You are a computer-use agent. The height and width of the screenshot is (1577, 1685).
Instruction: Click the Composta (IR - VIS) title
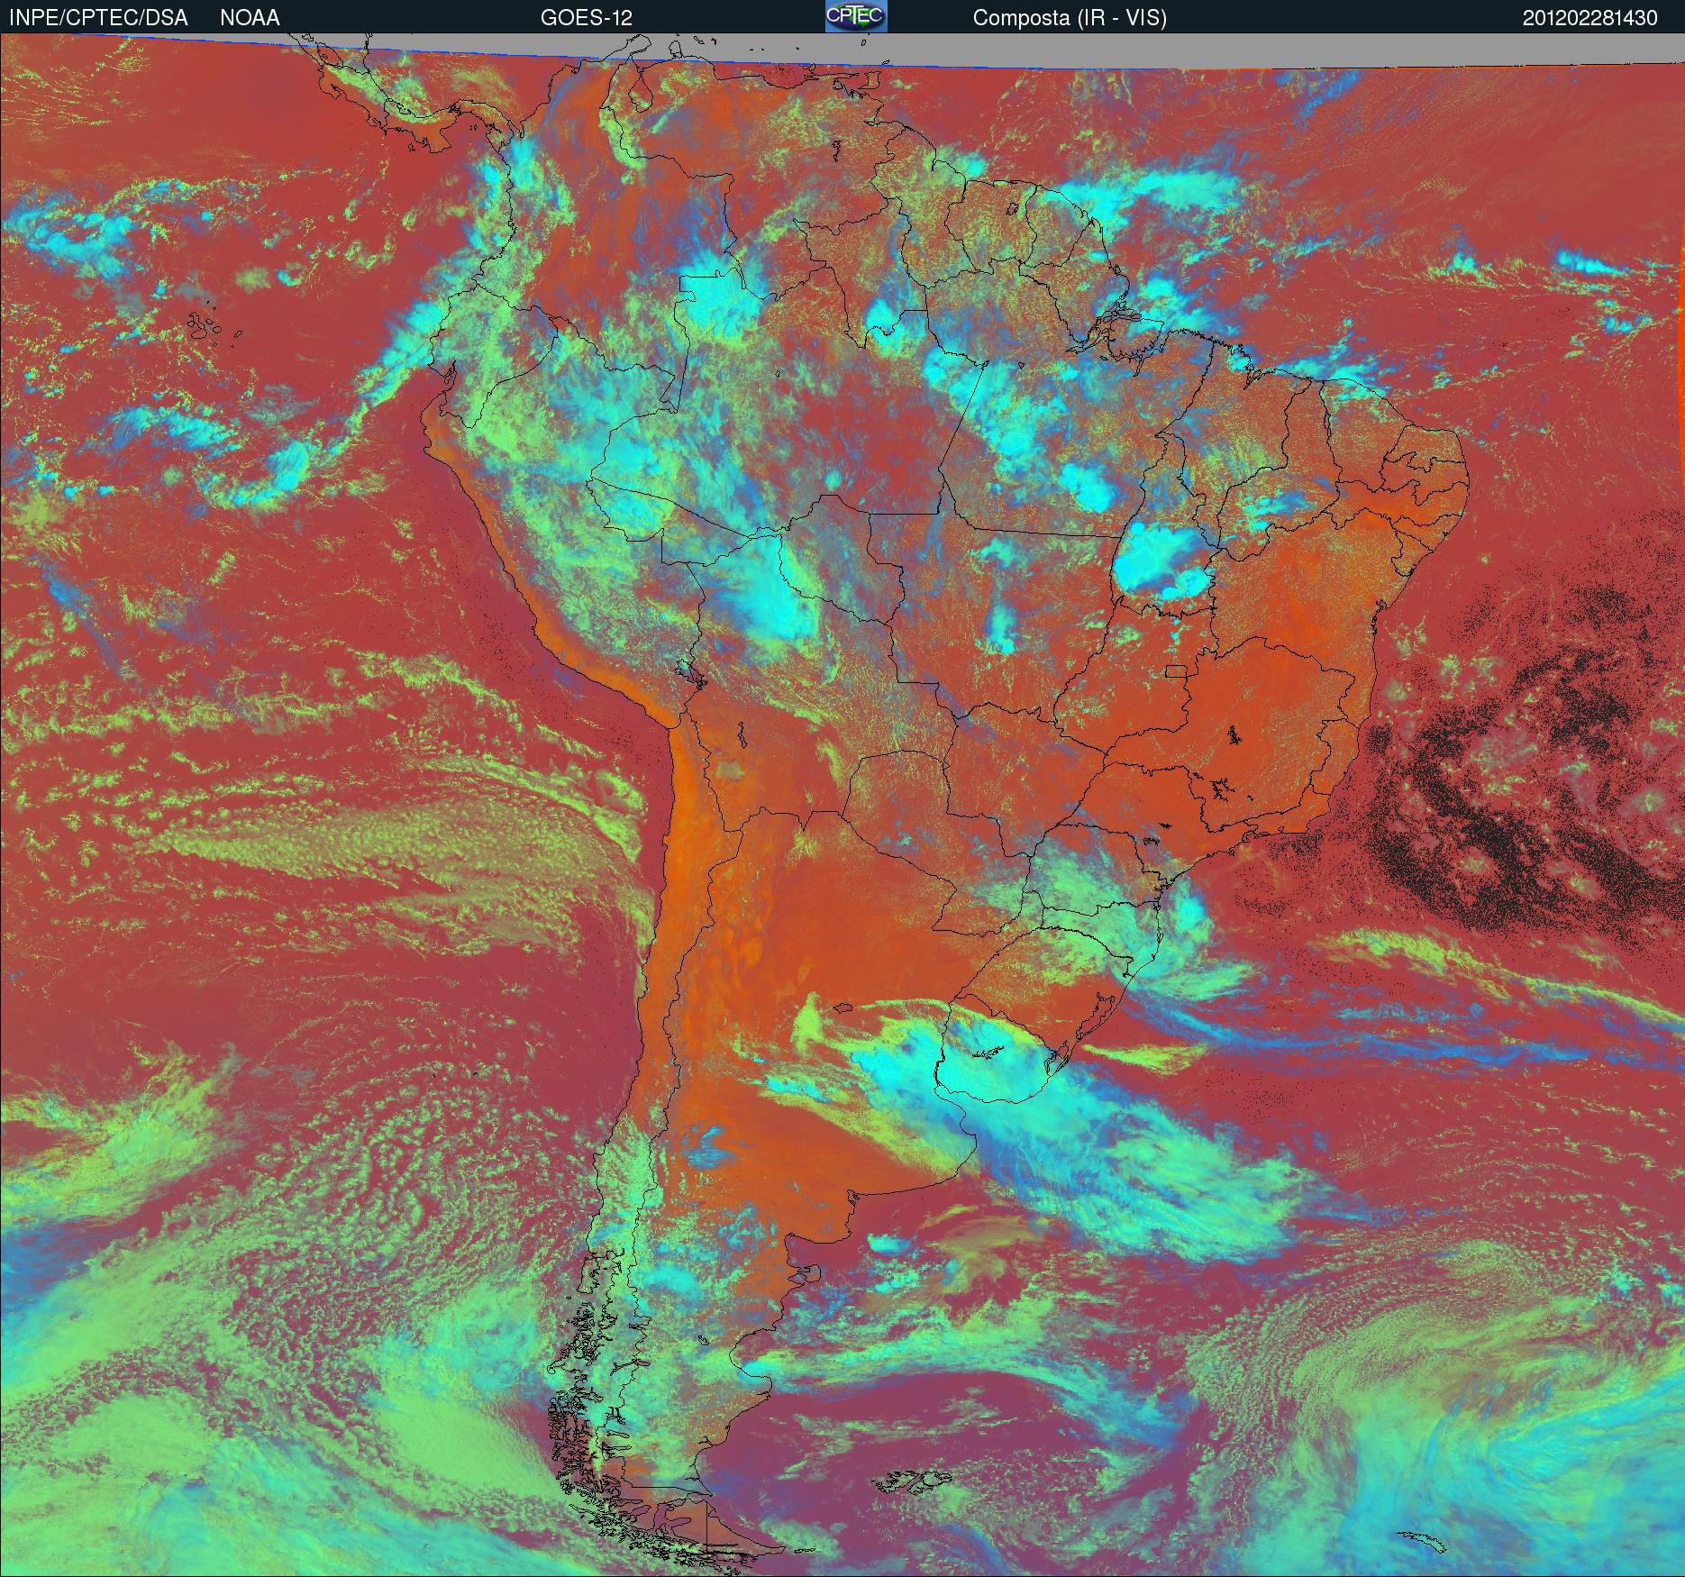point(1070,18)
